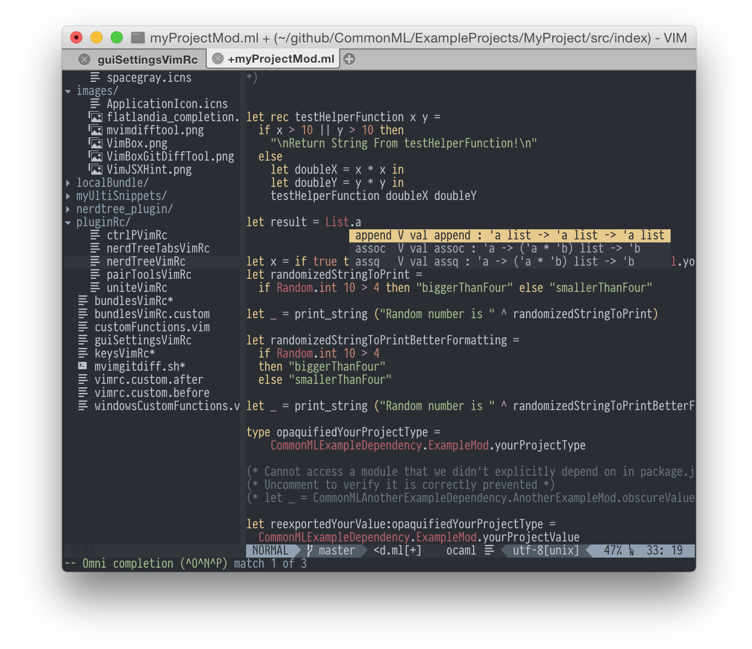Click the 33: 19 cursor position
752x649 pixels.
point(665,551)
